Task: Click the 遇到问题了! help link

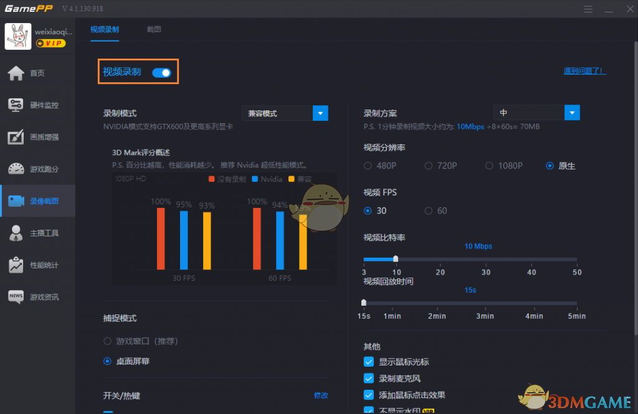Action: pyautogui.click(x=584, y=71)
